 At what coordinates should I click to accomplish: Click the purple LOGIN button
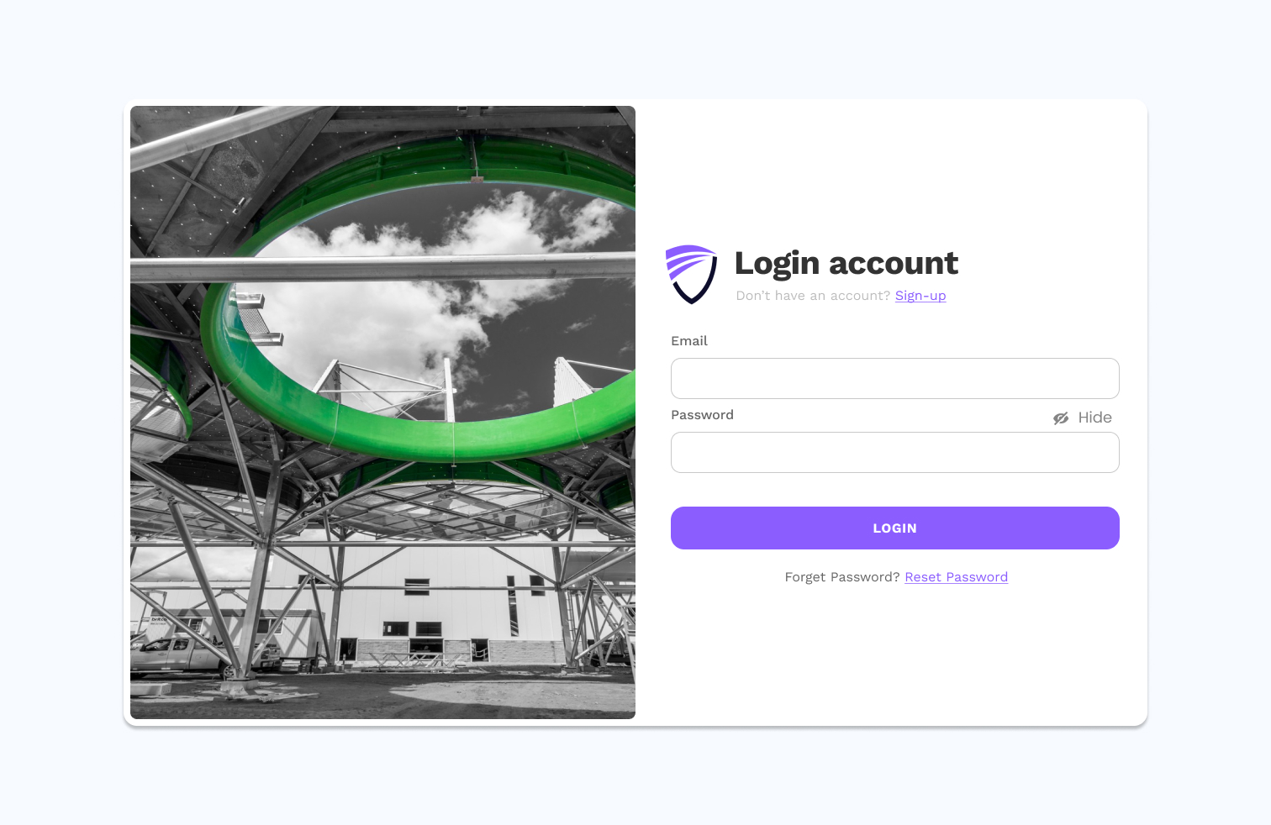(894, 528)
